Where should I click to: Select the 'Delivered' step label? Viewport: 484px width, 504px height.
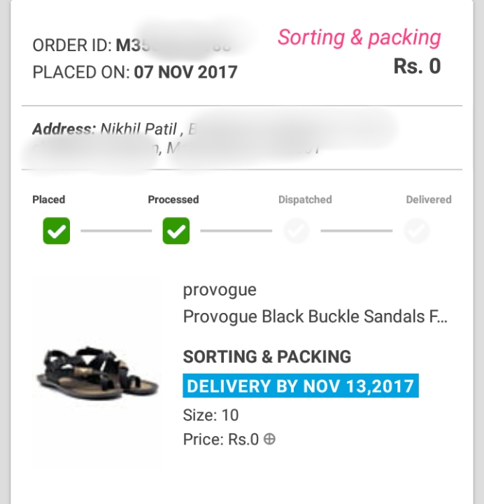pyautogui.click(x=429, y=199)
